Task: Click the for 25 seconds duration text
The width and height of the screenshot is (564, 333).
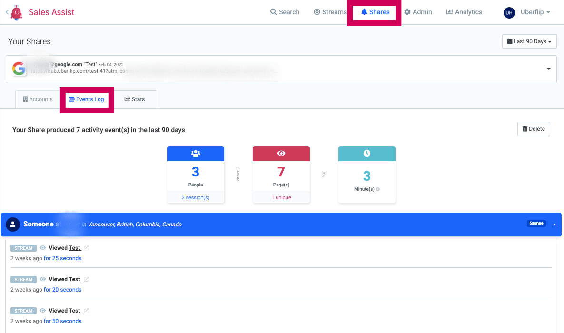Action: point(62,258)
